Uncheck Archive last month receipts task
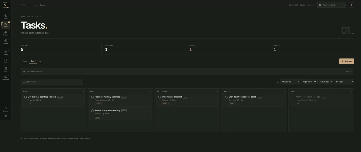361x152 pixels. click(293, 97)
